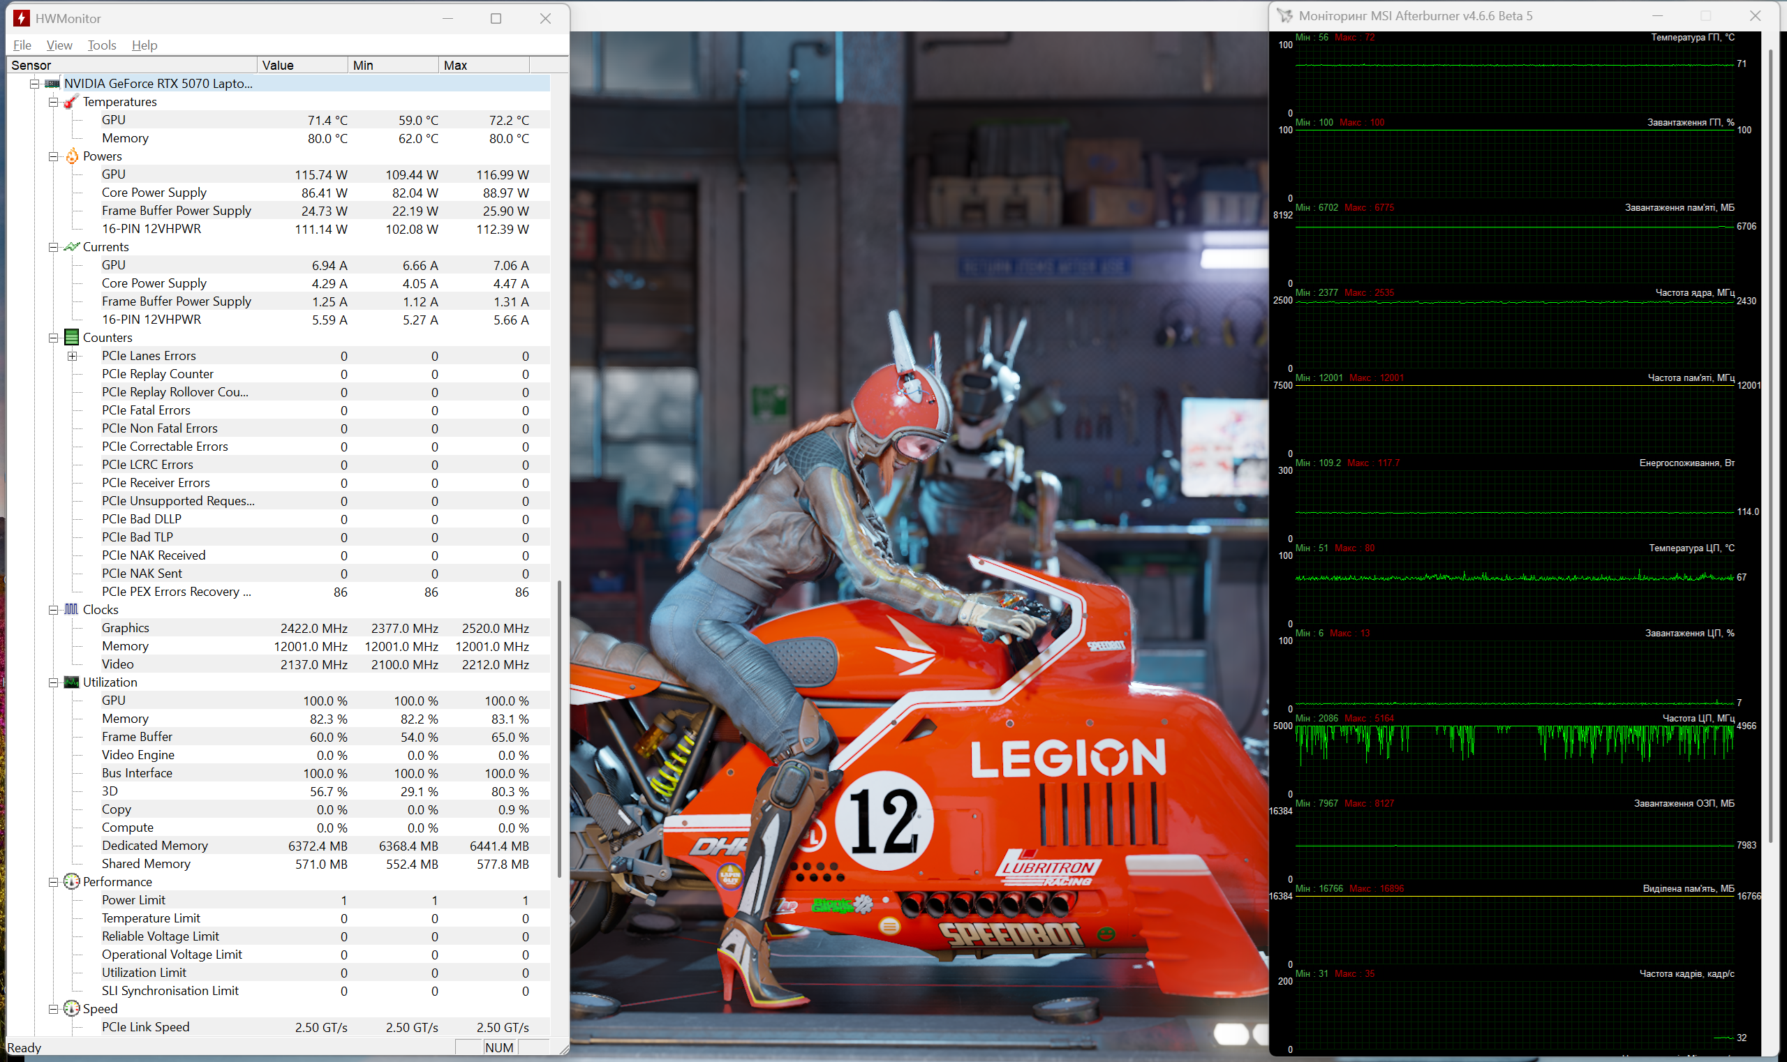
Task: Expand the PCIe Lanes Errors node
Action: [x=73, y=356]
